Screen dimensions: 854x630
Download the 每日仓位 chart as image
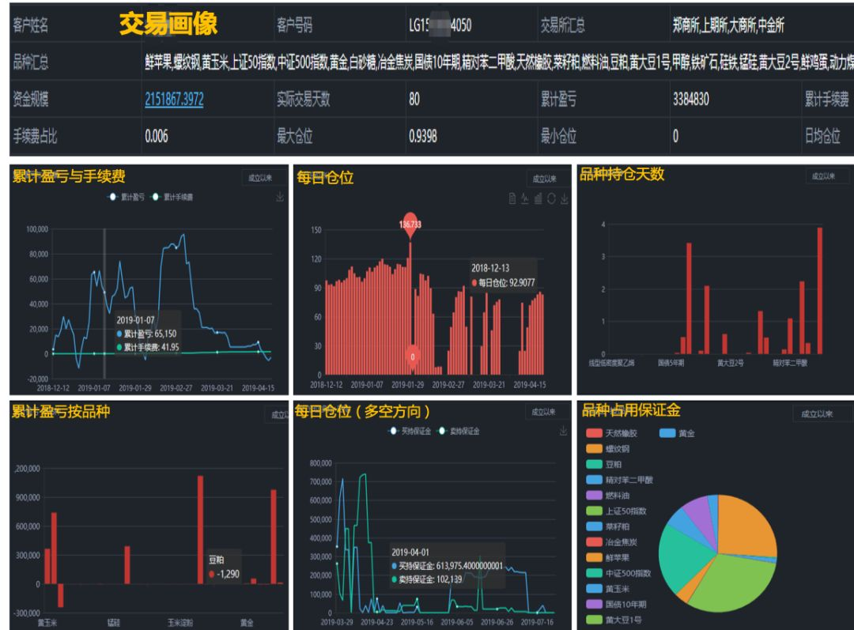(x=565, y=199)
